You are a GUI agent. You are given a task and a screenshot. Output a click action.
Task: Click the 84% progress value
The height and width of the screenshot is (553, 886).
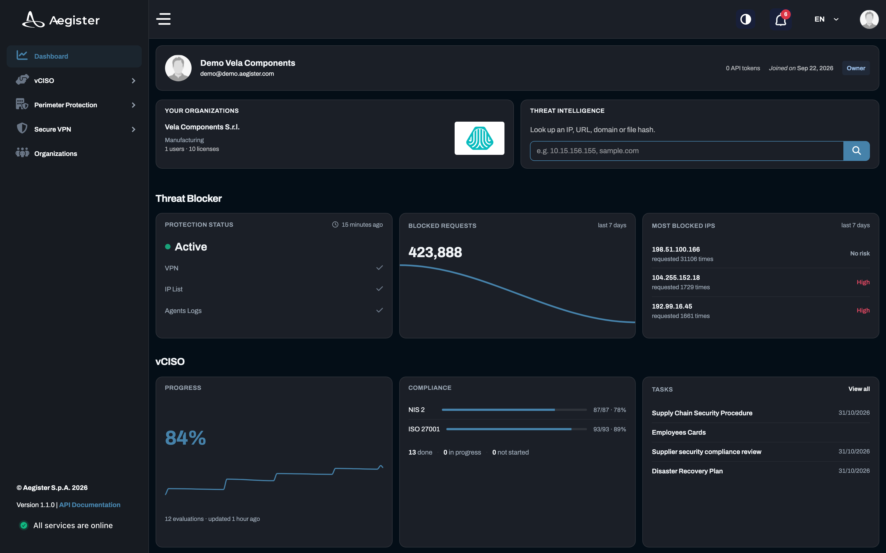click(x=185, y=438)
